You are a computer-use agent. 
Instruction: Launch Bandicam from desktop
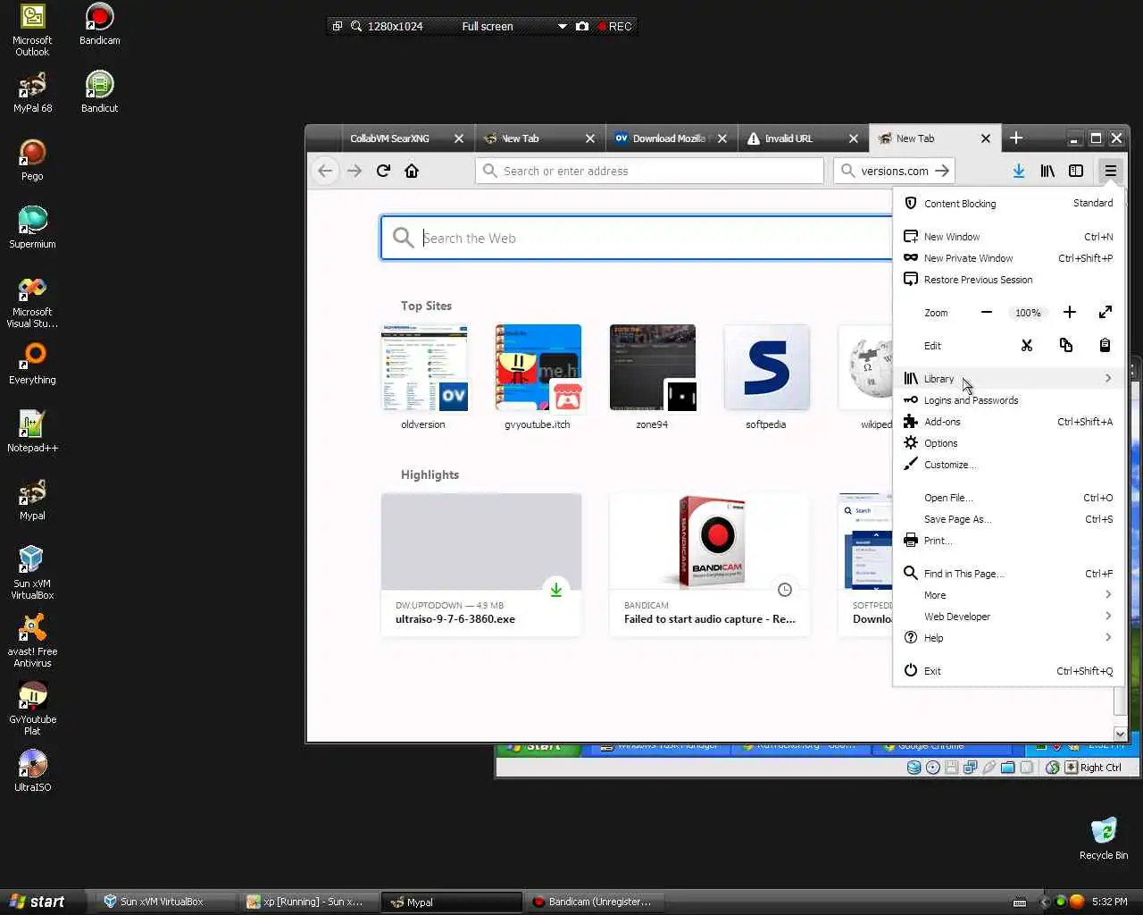click(99, 25)
